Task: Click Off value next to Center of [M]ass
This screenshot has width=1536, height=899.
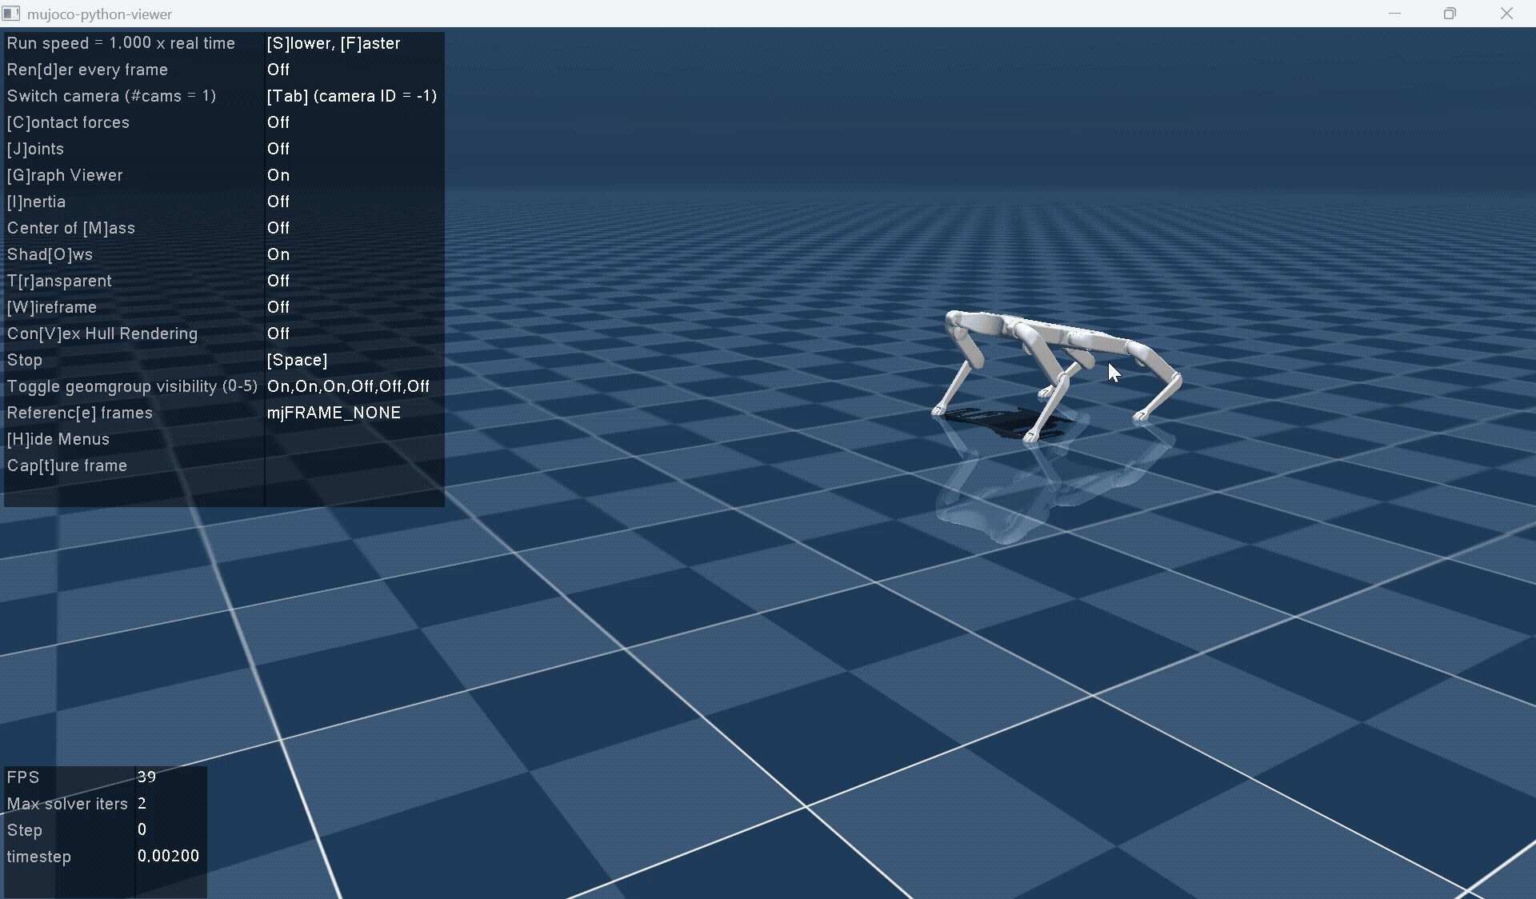Action: tap(278, 228)
